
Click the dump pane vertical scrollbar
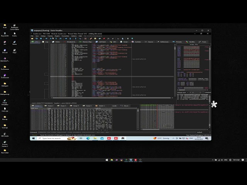[x=138, y=119]
